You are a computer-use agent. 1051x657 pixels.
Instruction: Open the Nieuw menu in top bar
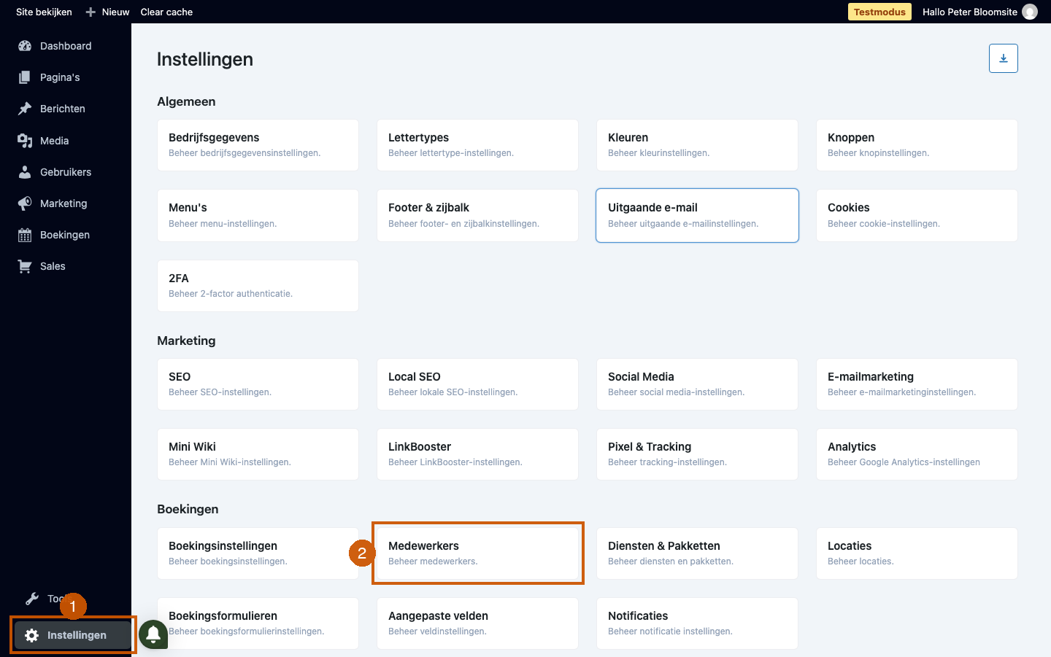[107, 12]
